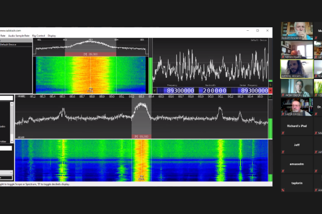Click the signal peak near 90.1 on the spectrum
The height and width of the screenshot is (214, 322).
click(x=220, y=108)
